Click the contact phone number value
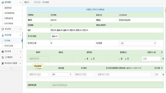The image size is (166, 93). coord(123,15)
